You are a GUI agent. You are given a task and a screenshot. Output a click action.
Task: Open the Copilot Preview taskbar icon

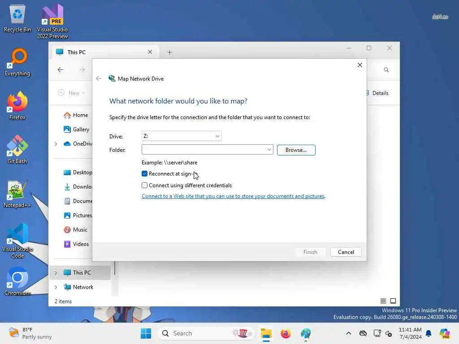point(445,333)
